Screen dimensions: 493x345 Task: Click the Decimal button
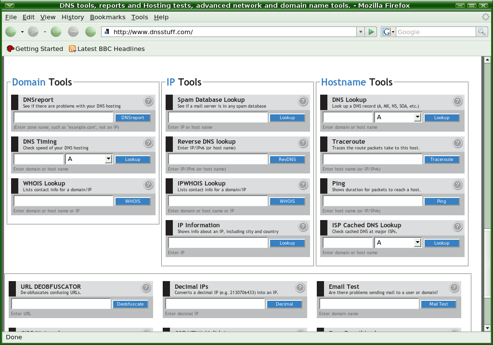(x=284, y=304)
